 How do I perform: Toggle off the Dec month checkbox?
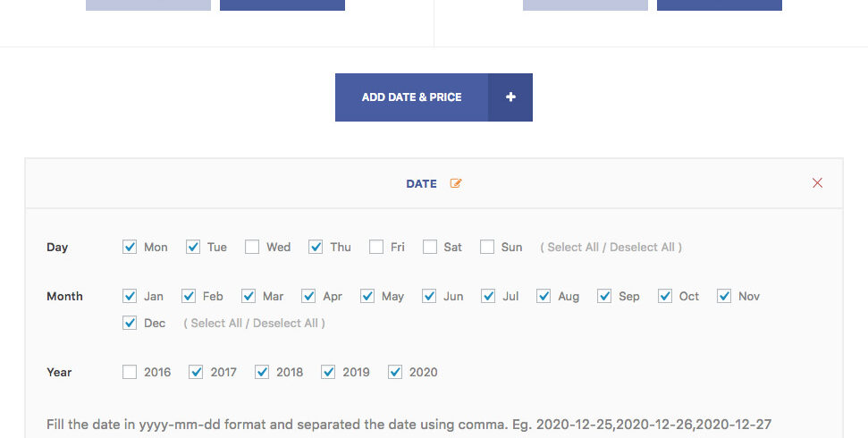(131, 324)
